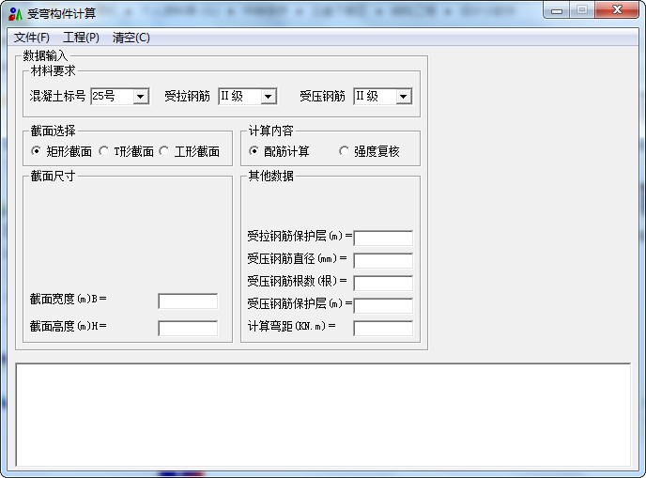Open the 文件(F) menu

(x=32, y=38)
